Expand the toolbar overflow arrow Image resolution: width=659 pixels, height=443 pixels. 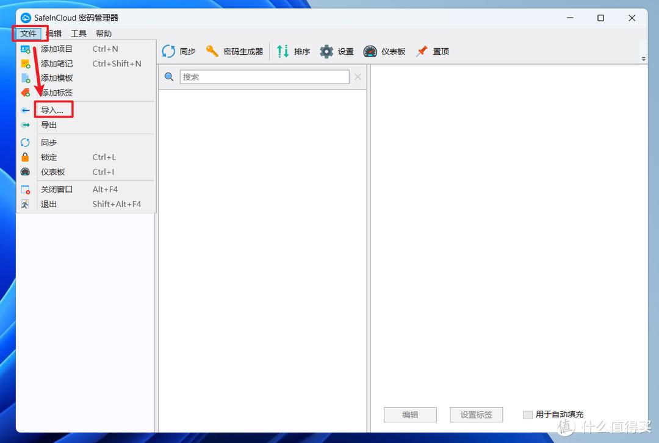(x=643, y=59)
